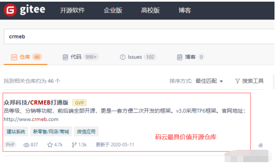Open 开源软件 in the top navigation
This screenshot has height=168, width=277.
[72, 11]
